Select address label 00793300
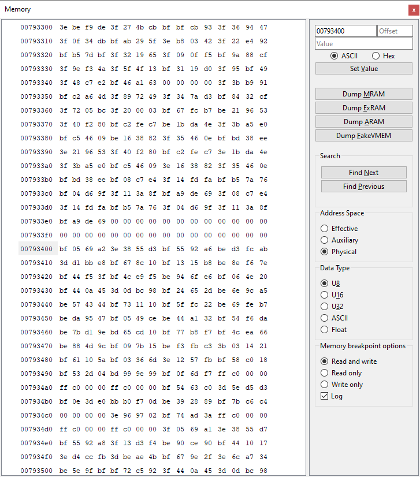Image resolution: width=420 pixels, height=477 pixels. (x=36, y=27)
